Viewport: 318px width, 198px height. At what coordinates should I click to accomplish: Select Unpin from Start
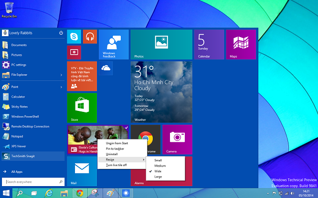(122, 143)
